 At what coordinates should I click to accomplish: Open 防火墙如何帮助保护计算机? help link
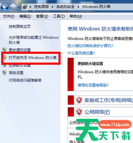tap(90, 46)
